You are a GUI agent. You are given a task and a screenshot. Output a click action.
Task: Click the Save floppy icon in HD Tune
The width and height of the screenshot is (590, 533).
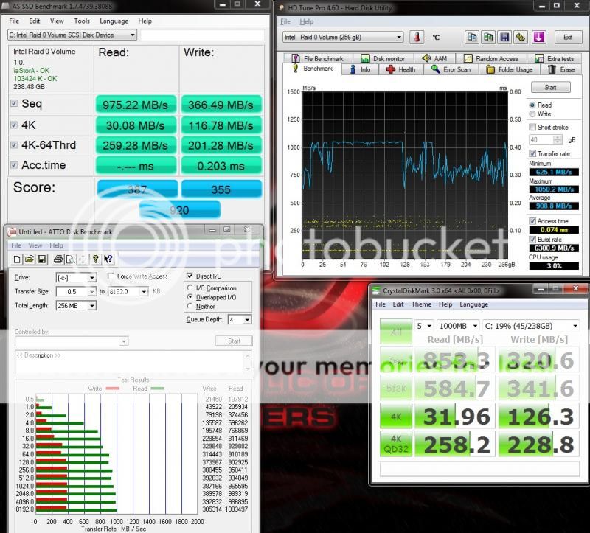point(504,37)
